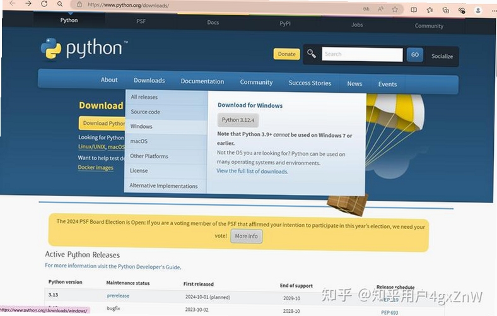Click the 2024-10-01 (planned) date cell
The image size is (497, 316).
(x=208, y=297)
